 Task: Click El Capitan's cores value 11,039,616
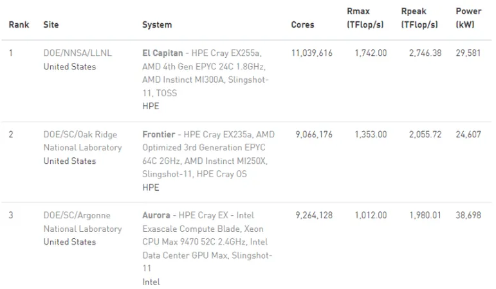tap(312, 53)
